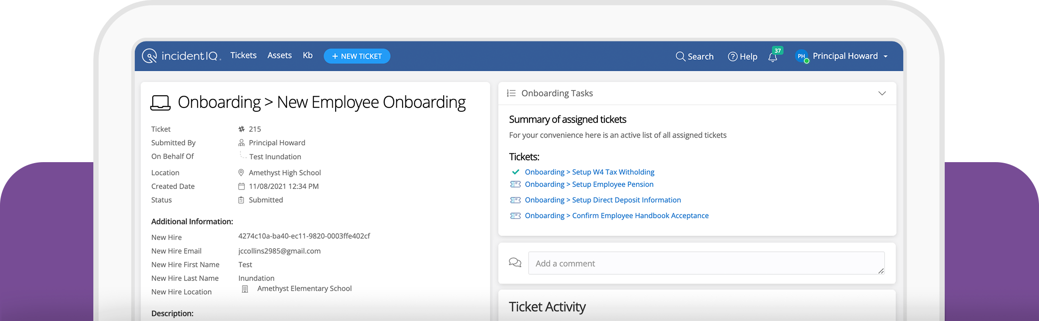Click the laptop icon beside Onboarding title
This screenshot has height=321, width=1039.
pyautogui.click(x=160, y=102)
